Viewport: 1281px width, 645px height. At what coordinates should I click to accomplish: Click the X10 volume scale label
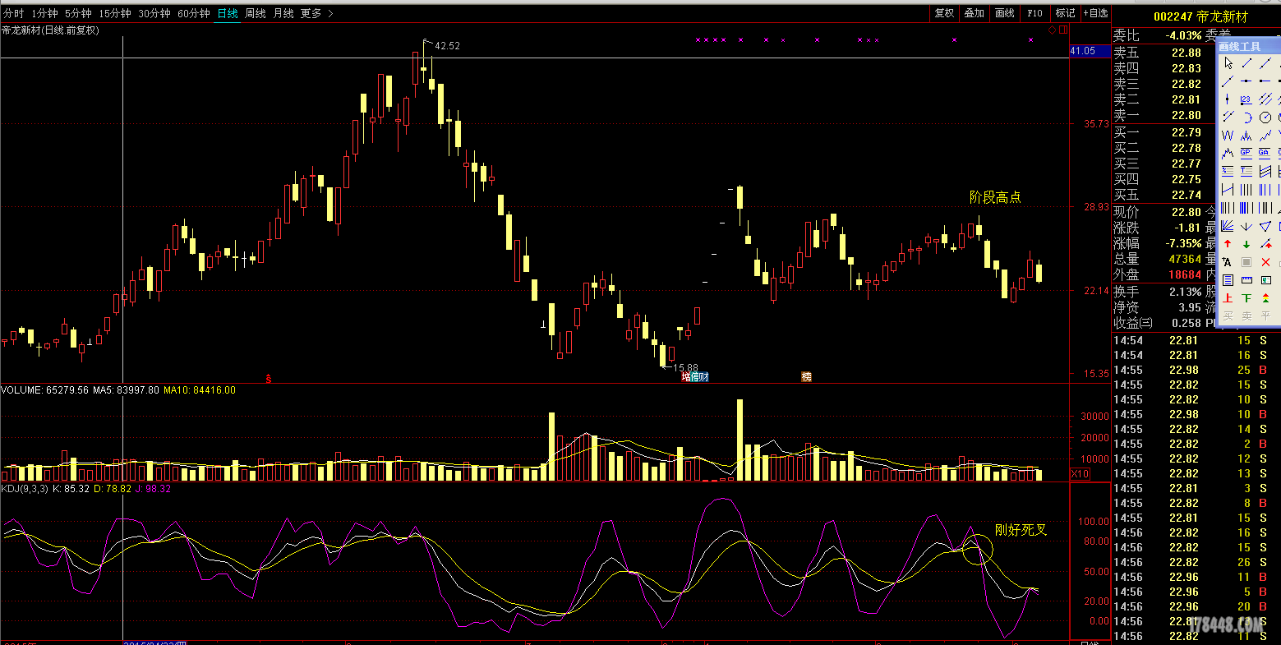click(x=1080, y=474)
